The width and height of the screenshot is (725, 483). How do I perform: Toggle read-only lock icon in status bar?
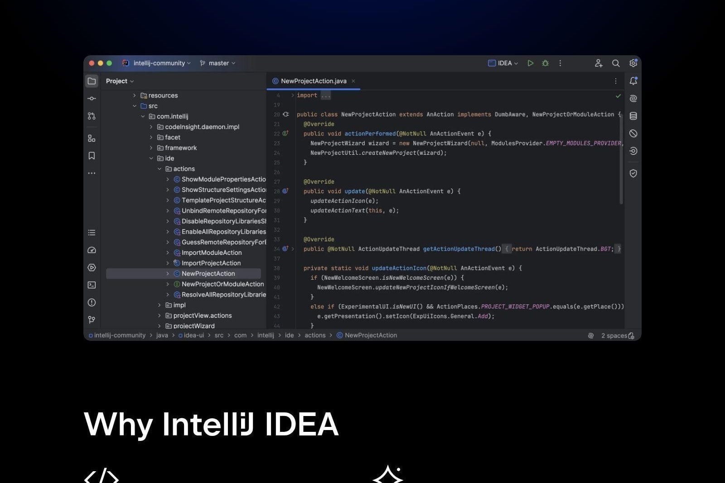632,336
